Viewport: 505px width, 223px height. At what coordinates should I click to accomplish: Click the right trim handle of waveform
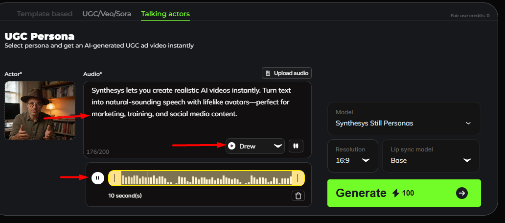(x=298, y=178)
